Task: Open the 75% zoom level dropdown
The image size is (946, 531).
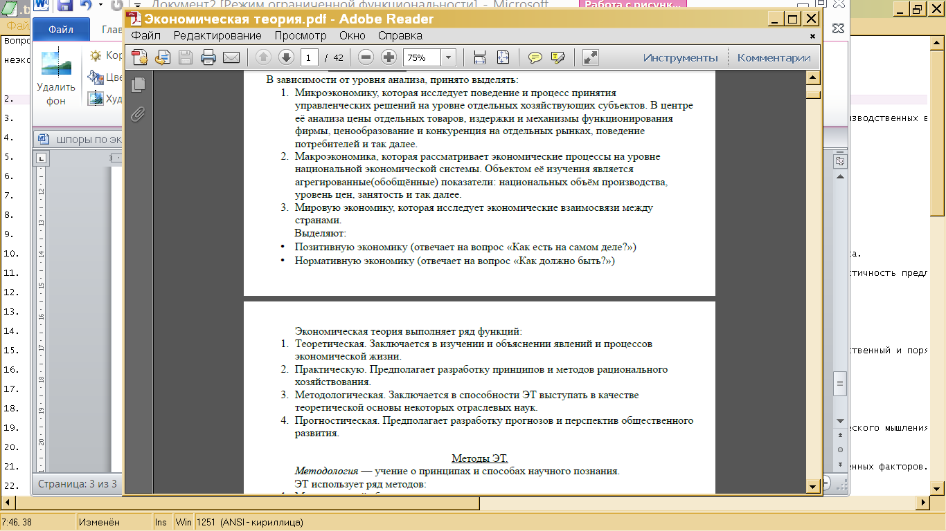Action: 448,57
